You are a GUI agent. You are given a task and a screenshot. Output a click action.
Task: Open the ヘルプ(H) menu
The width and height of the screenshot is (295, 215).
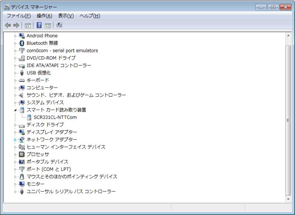(90, 16)
